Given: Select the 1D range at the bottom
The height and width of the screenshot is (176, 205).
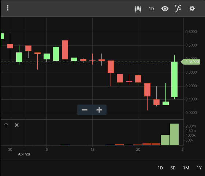Looking at the screenshot, I should tap(160, 168).
